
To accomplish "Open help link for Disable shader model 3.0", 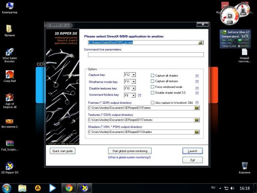I will coord(197,93).
